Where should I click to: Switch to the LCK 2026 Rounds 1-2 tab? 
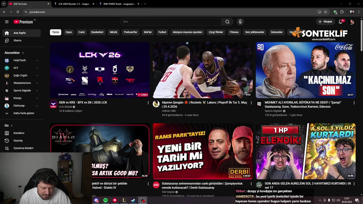[x=74, y=4]
